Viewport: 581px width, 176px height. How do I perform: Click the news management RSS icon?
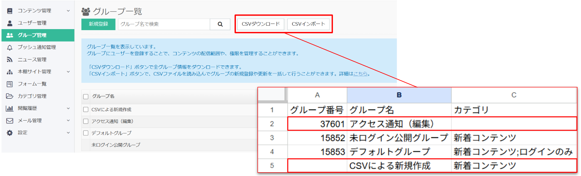point(10,60)
